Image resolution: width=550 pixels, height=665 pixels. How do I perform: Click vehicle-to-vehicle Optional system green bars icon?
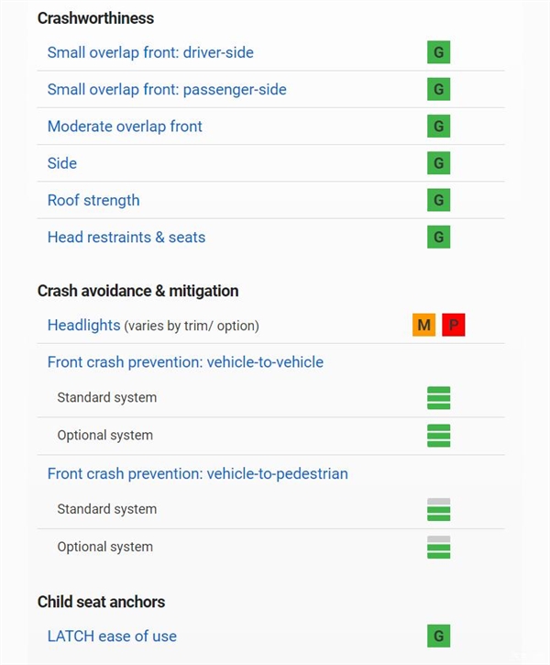(438, 436)
